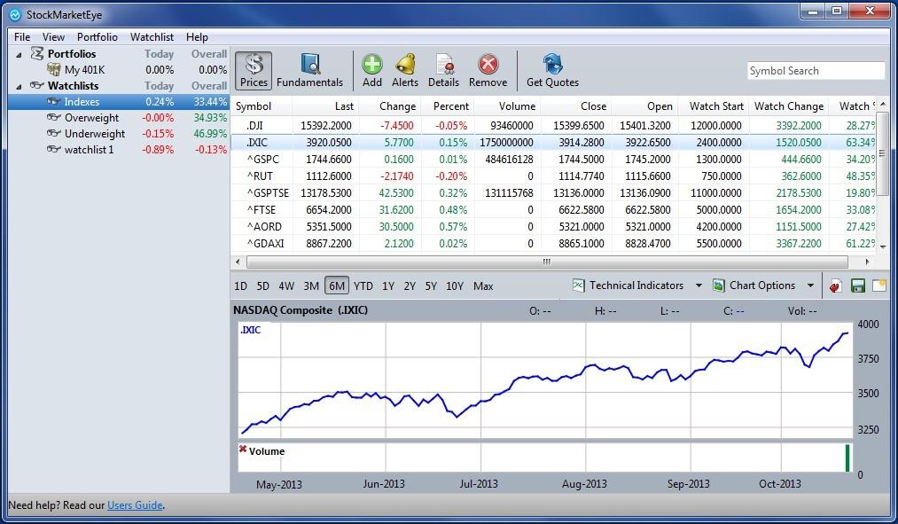
Task: Open the Alerts bell icon
Action: 405,70
